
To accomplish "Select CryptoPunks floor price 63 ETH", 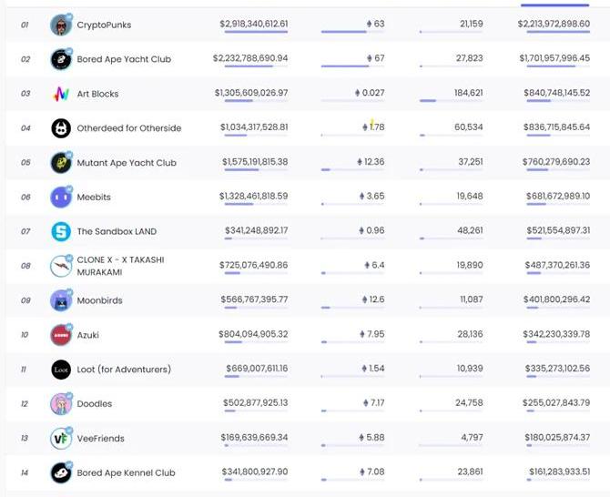I will point(375,24).
